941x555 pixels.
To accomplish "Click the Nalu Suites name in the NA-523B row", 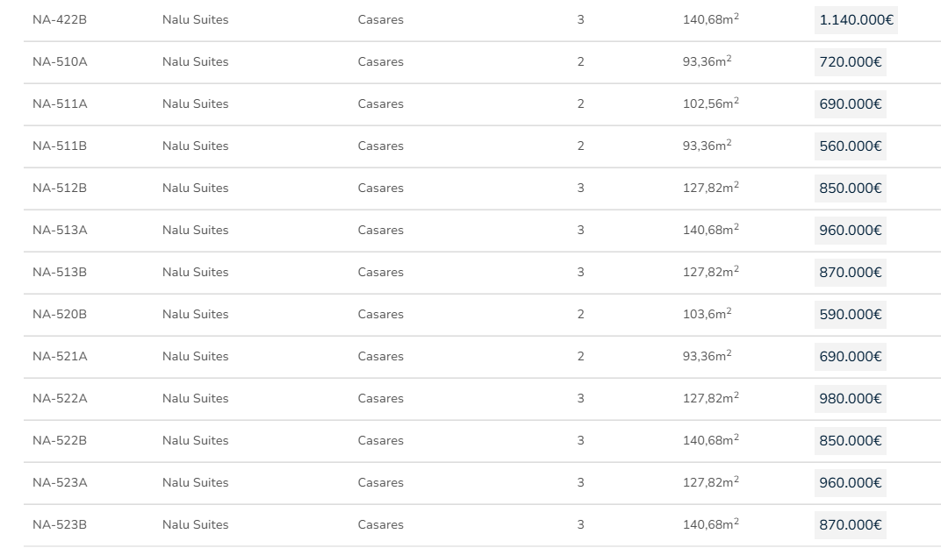I will tap(195, 525).
